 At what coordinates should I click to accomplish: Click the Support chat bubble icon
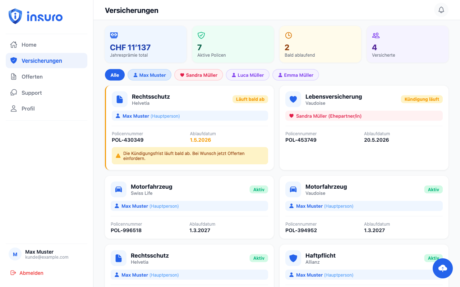coord(14,93)
